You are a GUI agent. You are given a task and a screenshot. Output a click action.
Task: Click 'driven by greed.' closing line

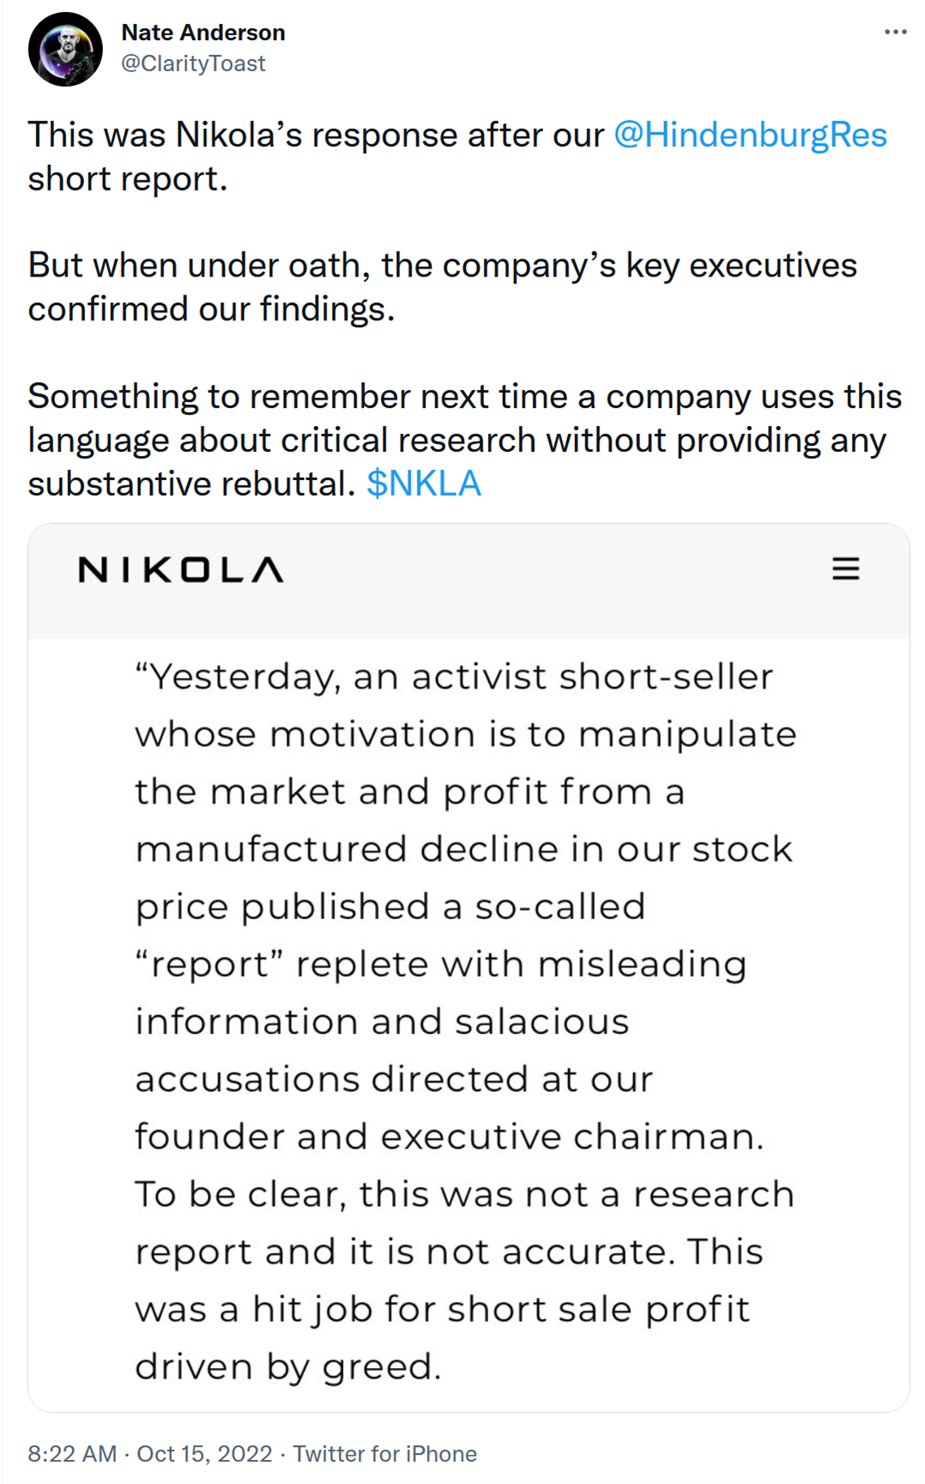click(x=287, y=1366)
